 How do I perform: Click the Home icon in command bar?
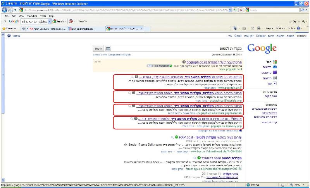tap(235, 28)
